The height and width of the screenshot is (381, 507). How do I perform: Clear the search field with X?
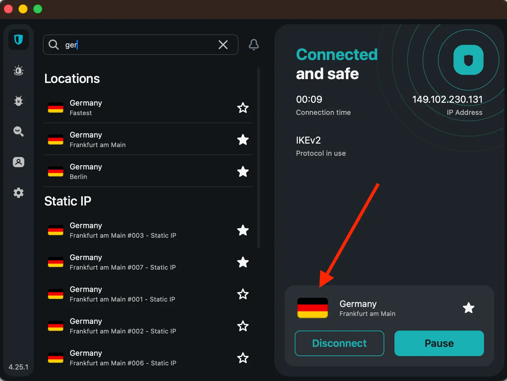tap(223, 45)
